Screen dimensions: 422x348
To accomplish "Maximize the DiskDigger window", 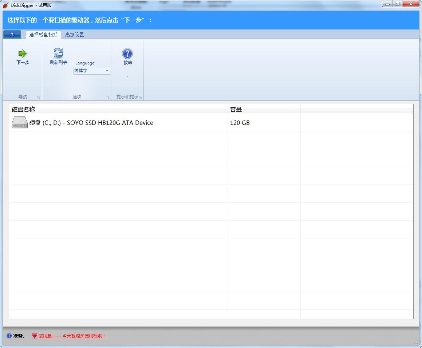I will pyautogui.click(x=397, y=4).
